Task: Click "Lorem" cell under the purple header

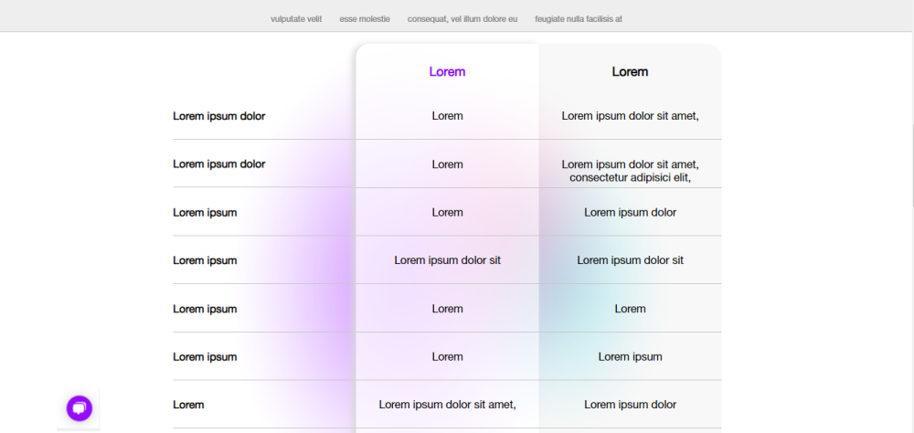Action: point(447,116)
